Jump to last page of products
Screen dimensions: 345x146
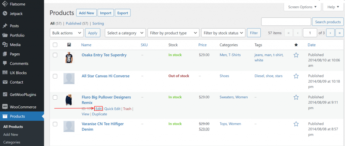click(x=340, y=33)
